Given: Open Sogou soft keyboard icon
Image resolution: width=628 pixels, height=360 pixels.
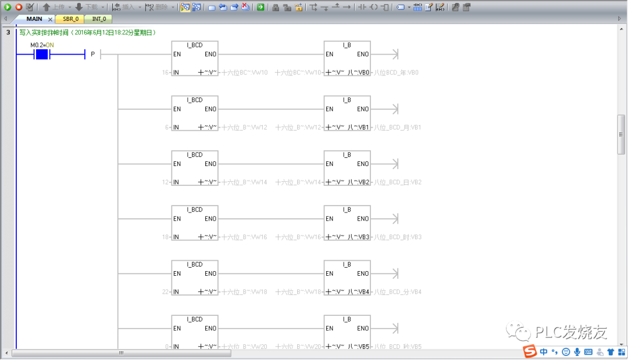Looking at the screenshot, I should point(588,352).
